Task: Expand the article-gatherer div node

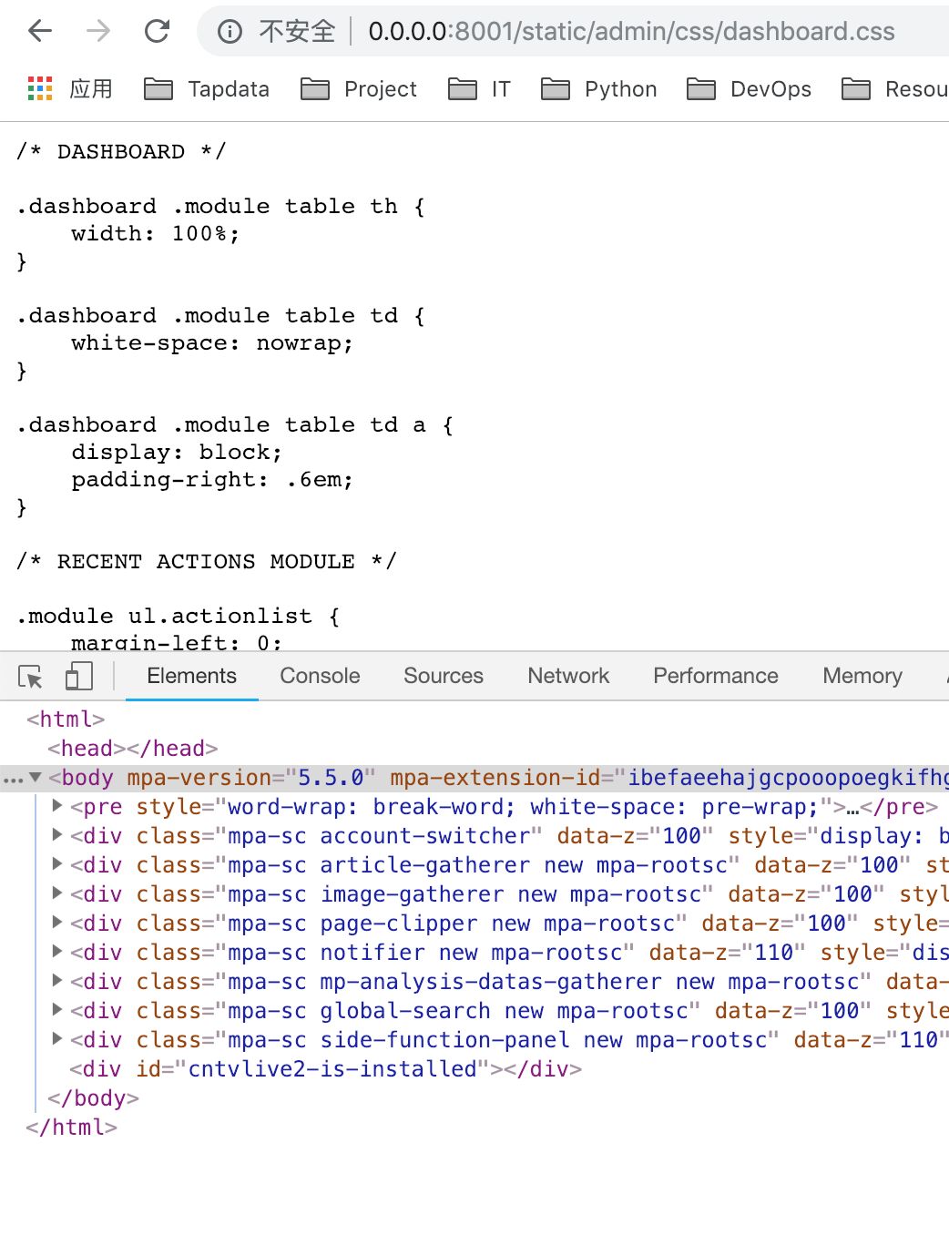Action: click(57, 864)
